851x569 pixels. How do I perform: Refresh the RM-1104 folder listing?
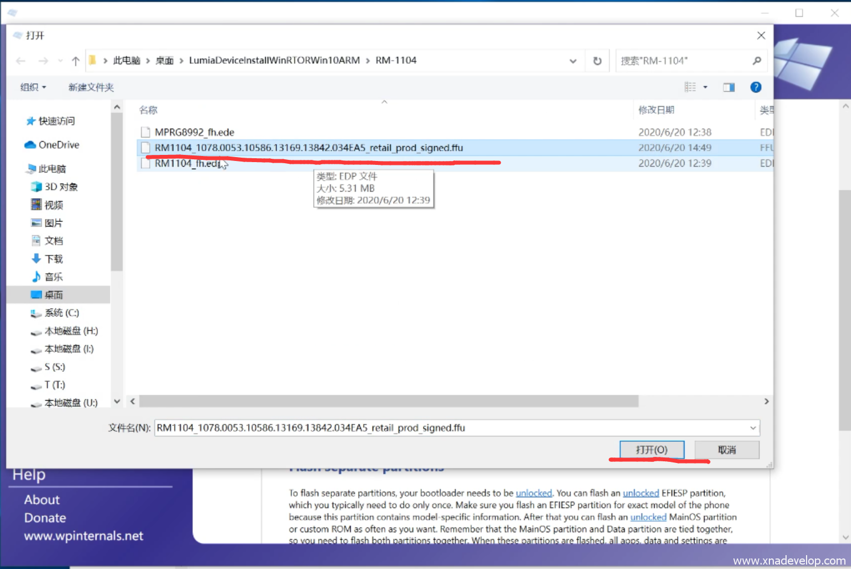pyautogui.click(x=597, y=61)
